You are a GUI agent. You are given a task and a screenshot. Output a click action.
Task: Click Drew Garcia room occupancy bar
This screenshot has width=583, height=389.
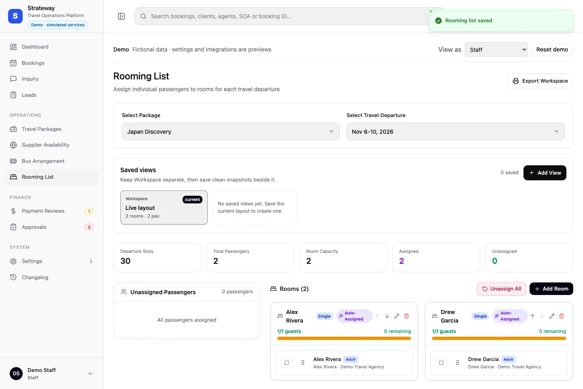point(499,338)
